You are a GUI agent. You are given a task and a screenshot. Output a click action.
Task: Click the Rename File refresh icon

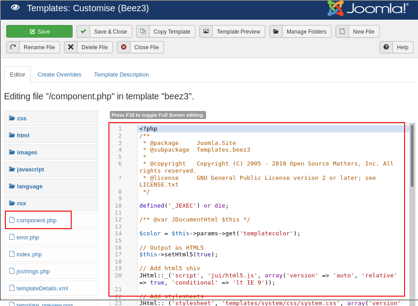(x=13, y=47)
